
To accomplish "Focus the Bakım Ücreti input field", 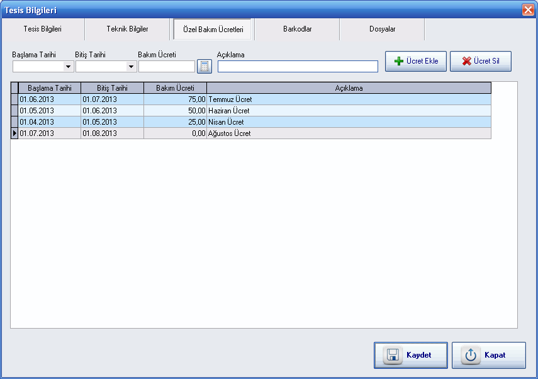I will [167, 67].
